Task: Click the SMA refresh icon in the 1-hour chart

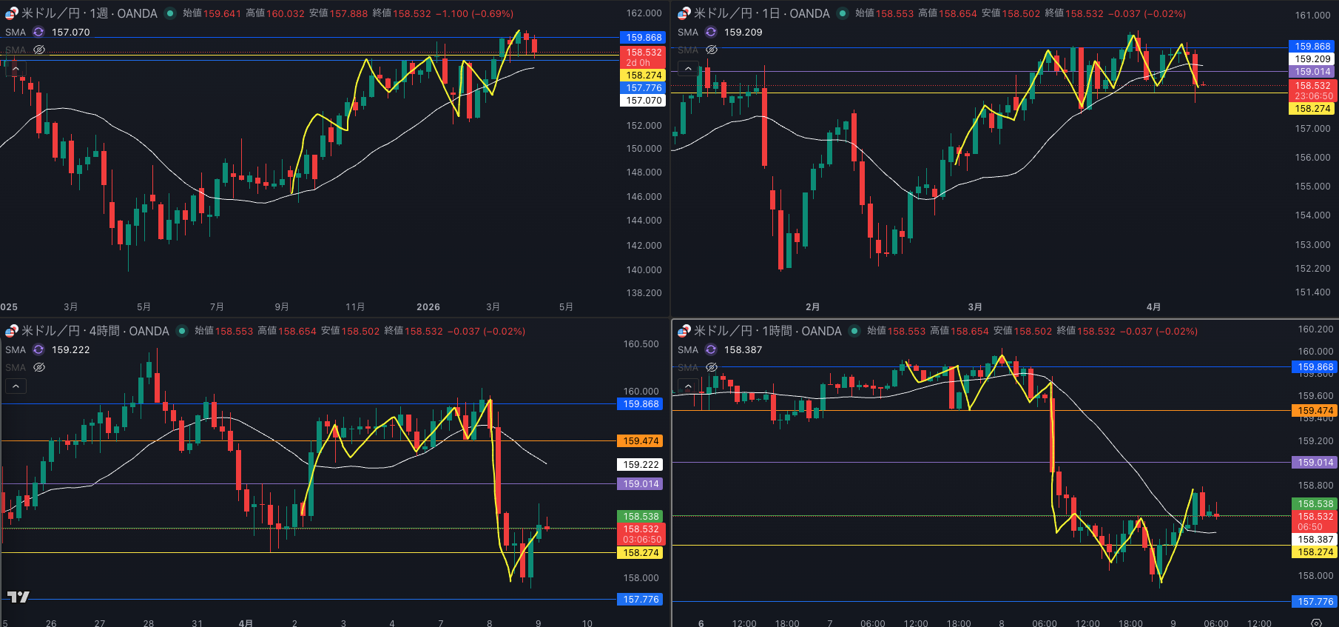Action: [711, 349]
